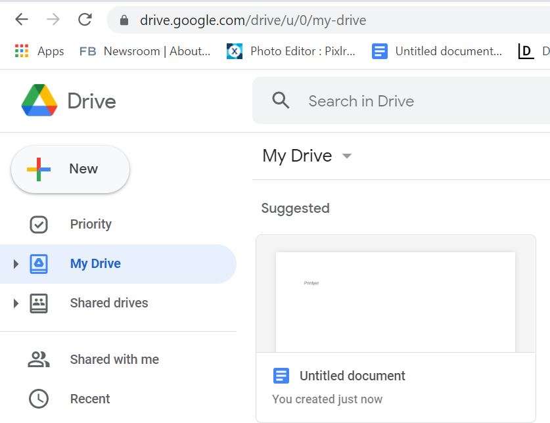Click the Recent clock icon
The image size is (550, 423).
point(39,399)
